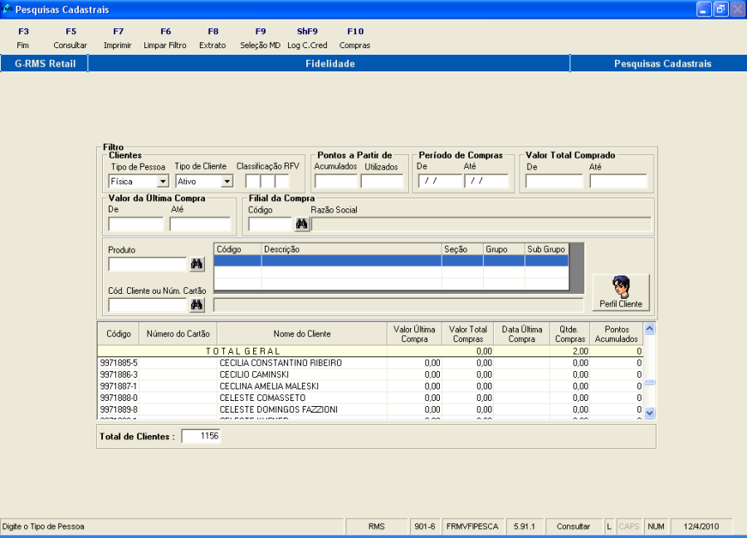
Task: Click the results list scrollbar thumb
Action: (650, 382)
